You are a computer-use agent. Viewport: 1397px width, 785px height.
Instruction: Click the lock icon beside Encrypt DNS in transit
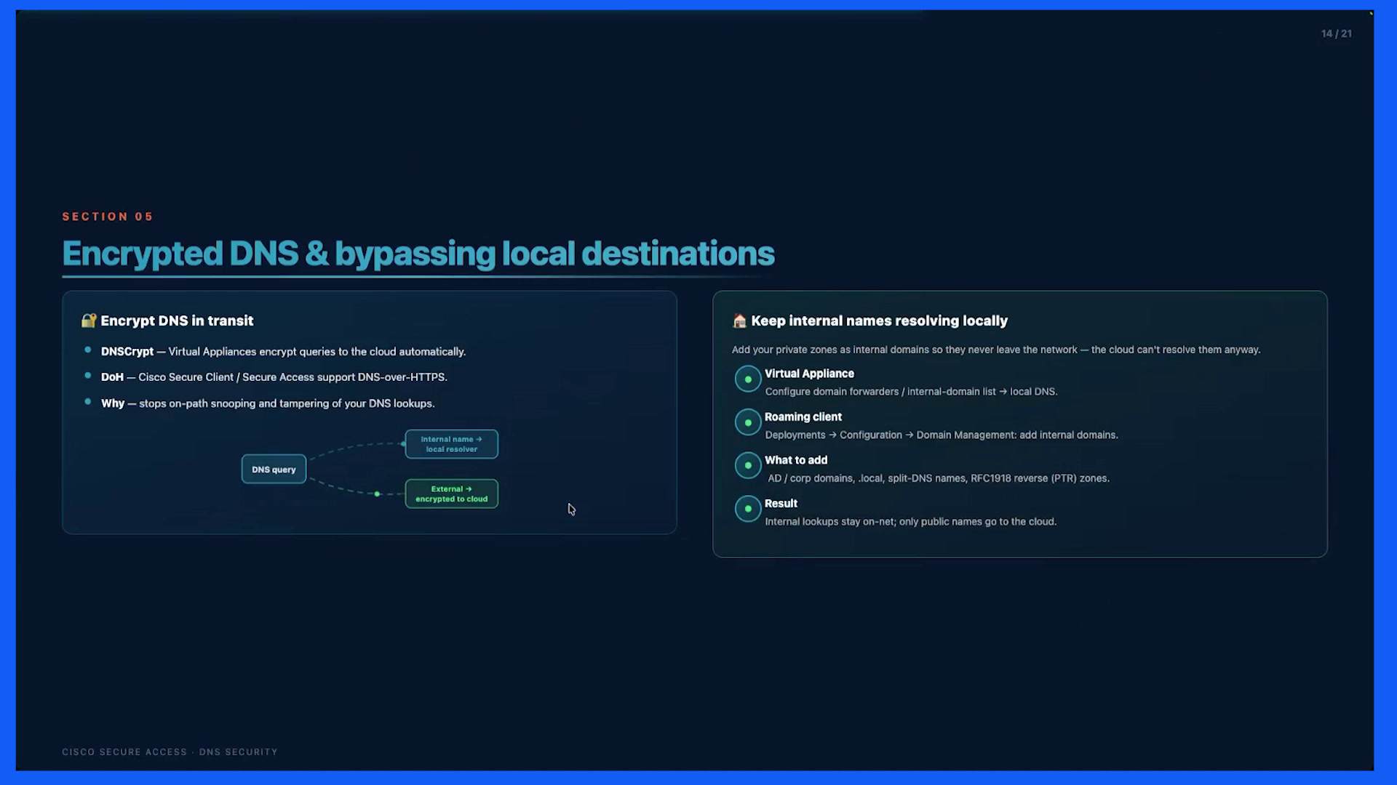(89, 321)
